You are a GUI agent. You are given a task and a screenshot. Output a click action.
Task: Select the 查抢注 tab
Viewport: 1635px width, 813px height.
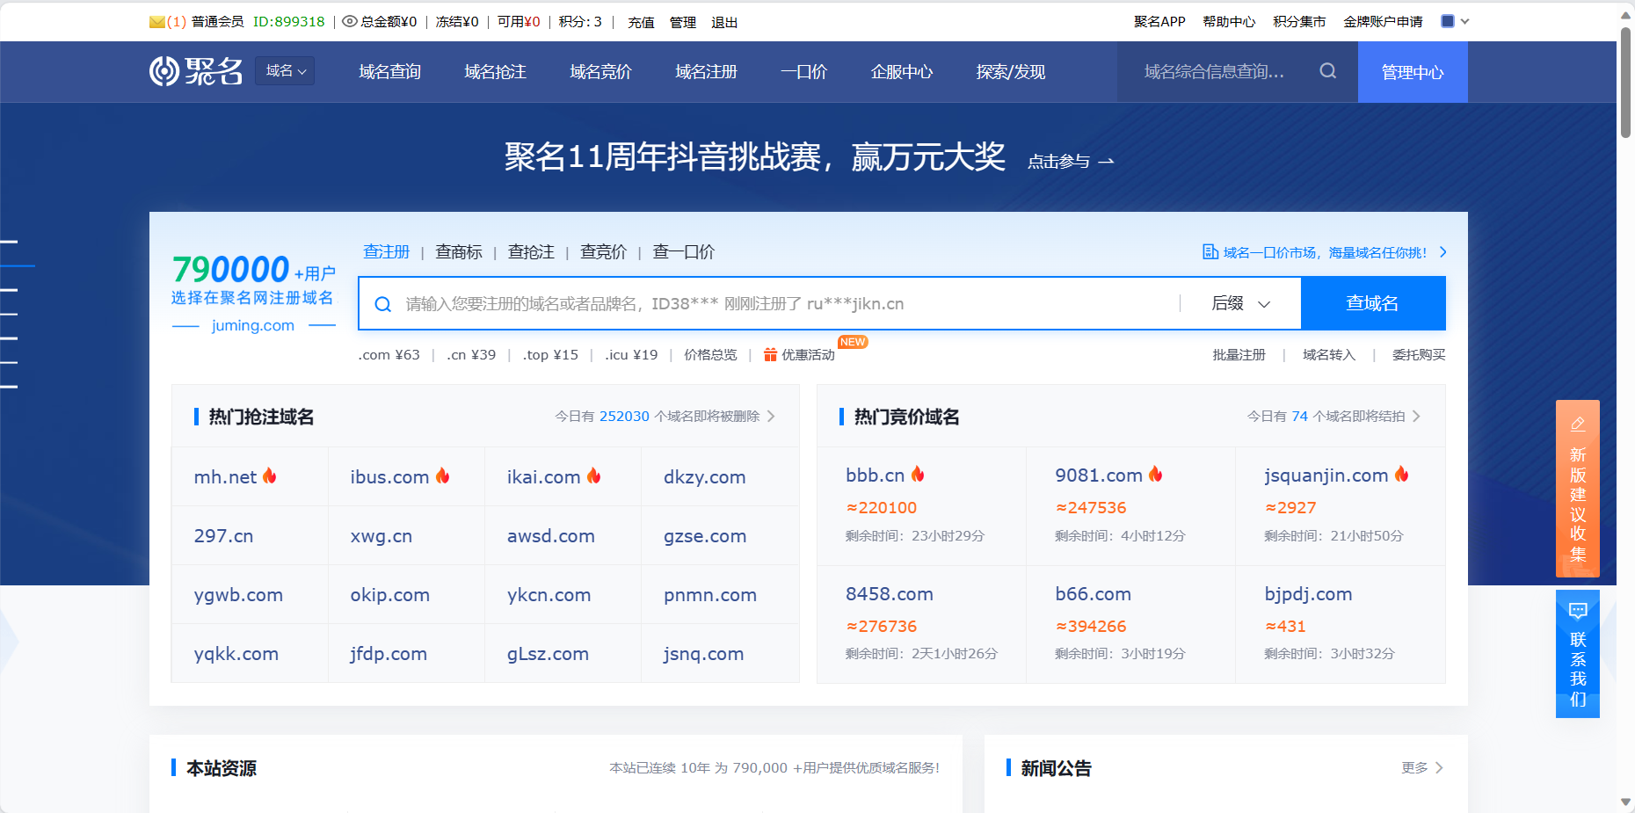point(531,252)
